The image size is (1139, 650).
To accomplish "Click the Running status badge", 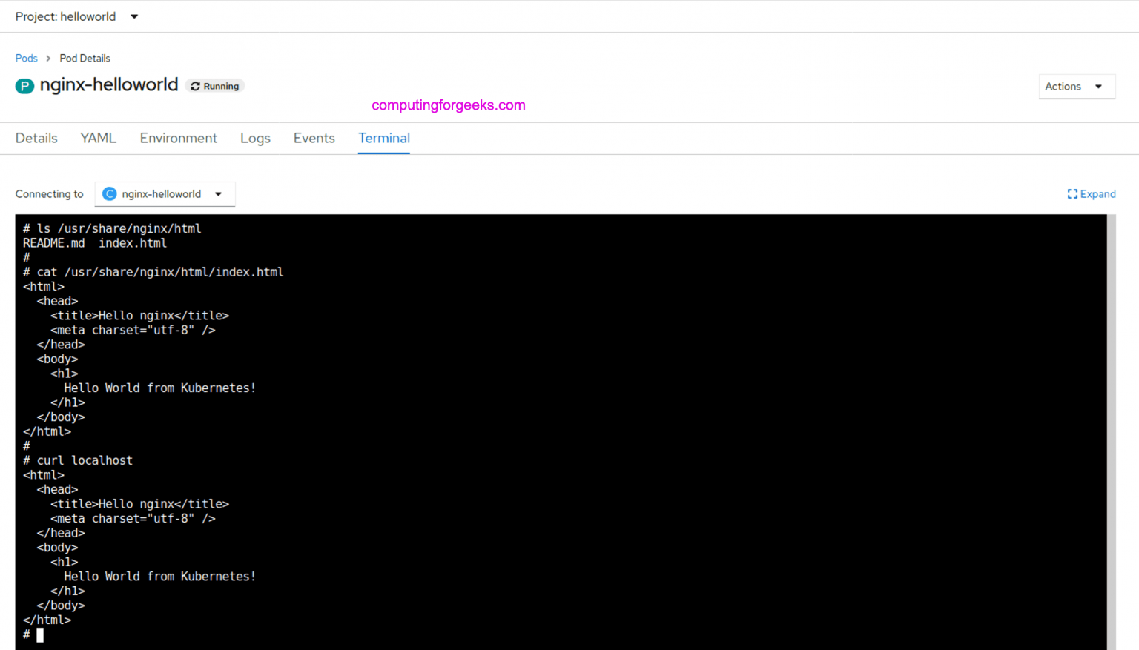I will (x=215, y=85).
